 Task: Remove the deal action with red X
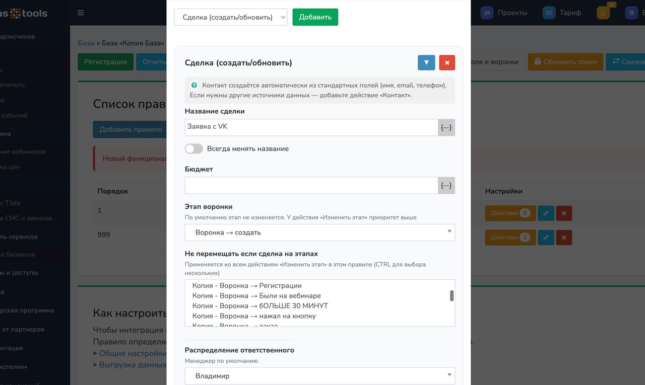point(447,62)
